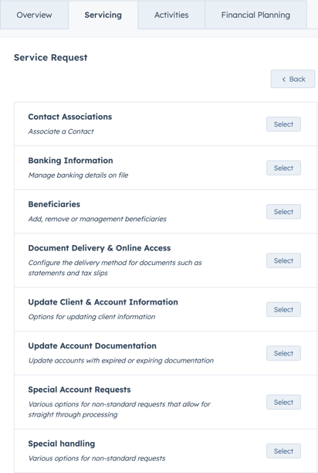Open the Activities tab
The image size is (318, 473).
[171, 15]
